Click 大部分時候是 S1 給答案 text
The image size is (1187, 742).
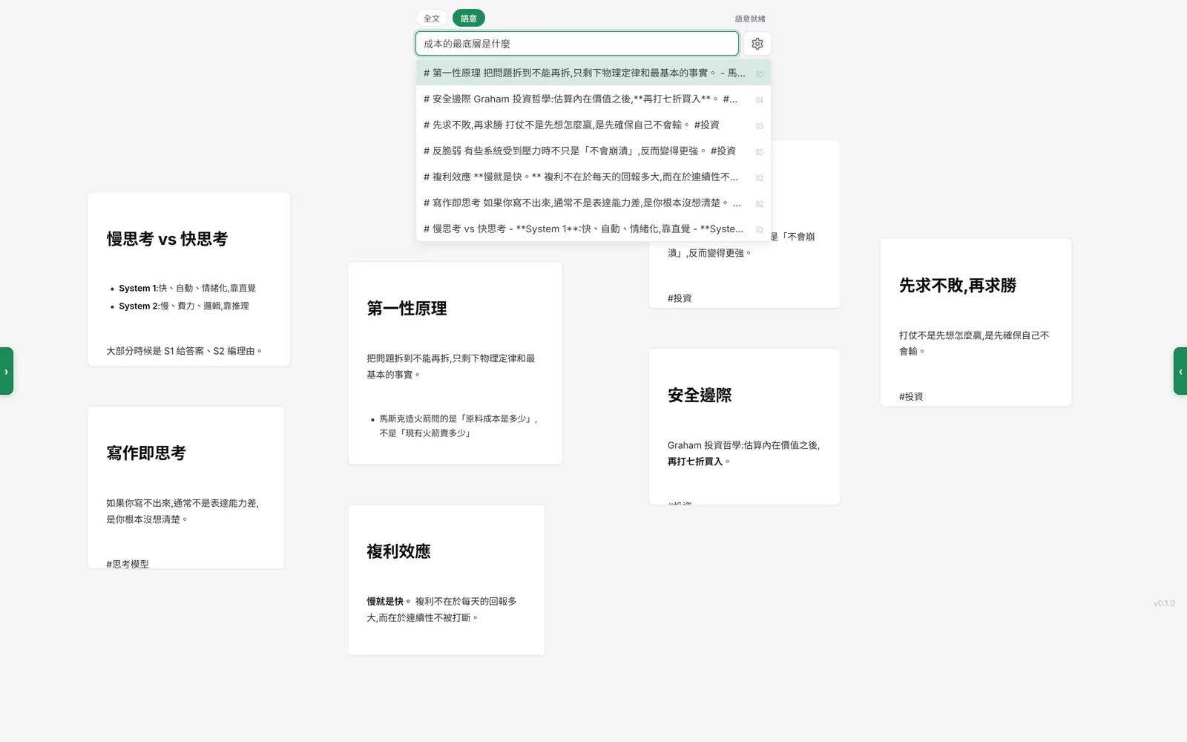[184, 351]
